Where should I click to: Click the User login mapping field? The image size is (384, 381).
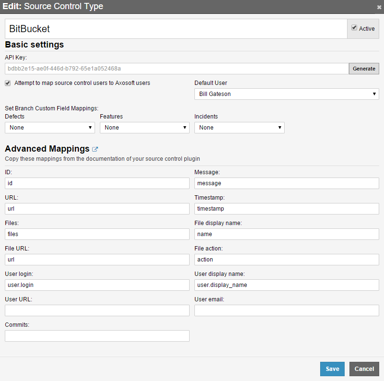pyautogui.click(x=97, y=285)
